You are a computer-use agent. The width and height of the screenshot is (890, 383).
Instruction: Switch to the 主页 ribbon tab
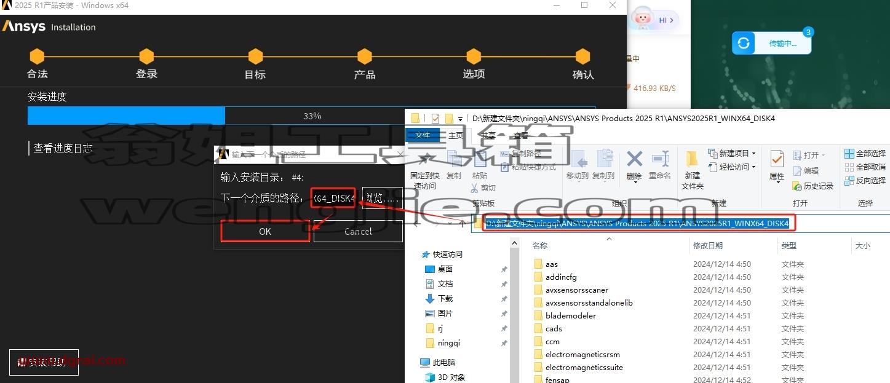456,135
